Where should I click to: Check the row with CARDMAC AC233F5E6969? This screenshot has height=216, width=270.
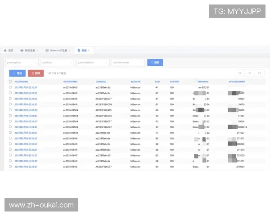click(x=10, y=110)
